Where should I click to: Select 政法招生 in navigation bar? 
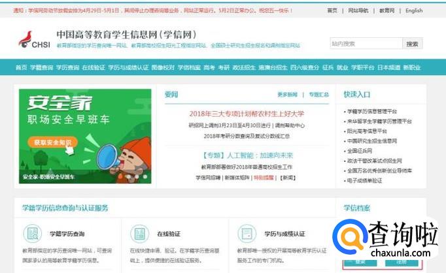click(x=244, y=67)
